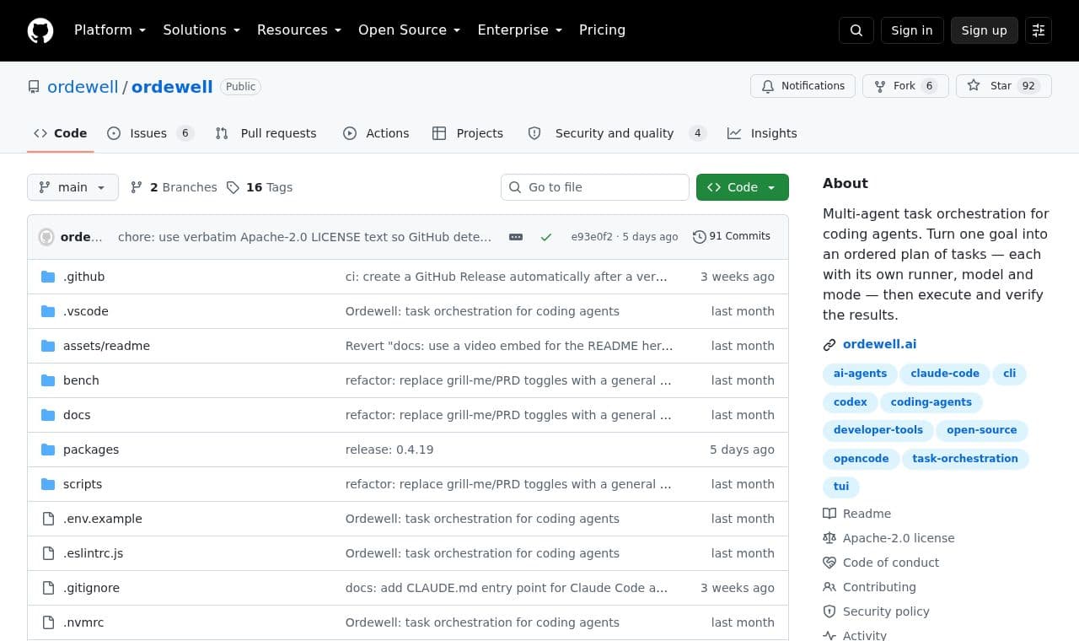The image size is (1079, 641).
Task: Focus the Go to file field
Action: click(595, 187)
